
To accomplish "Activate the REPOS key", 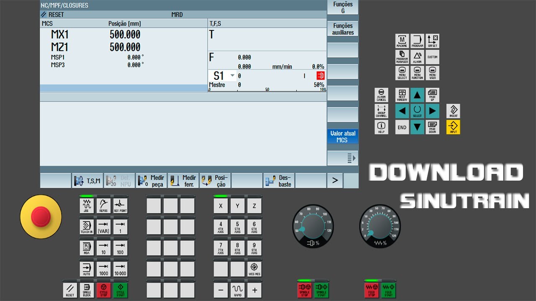I will click(103, 206).
